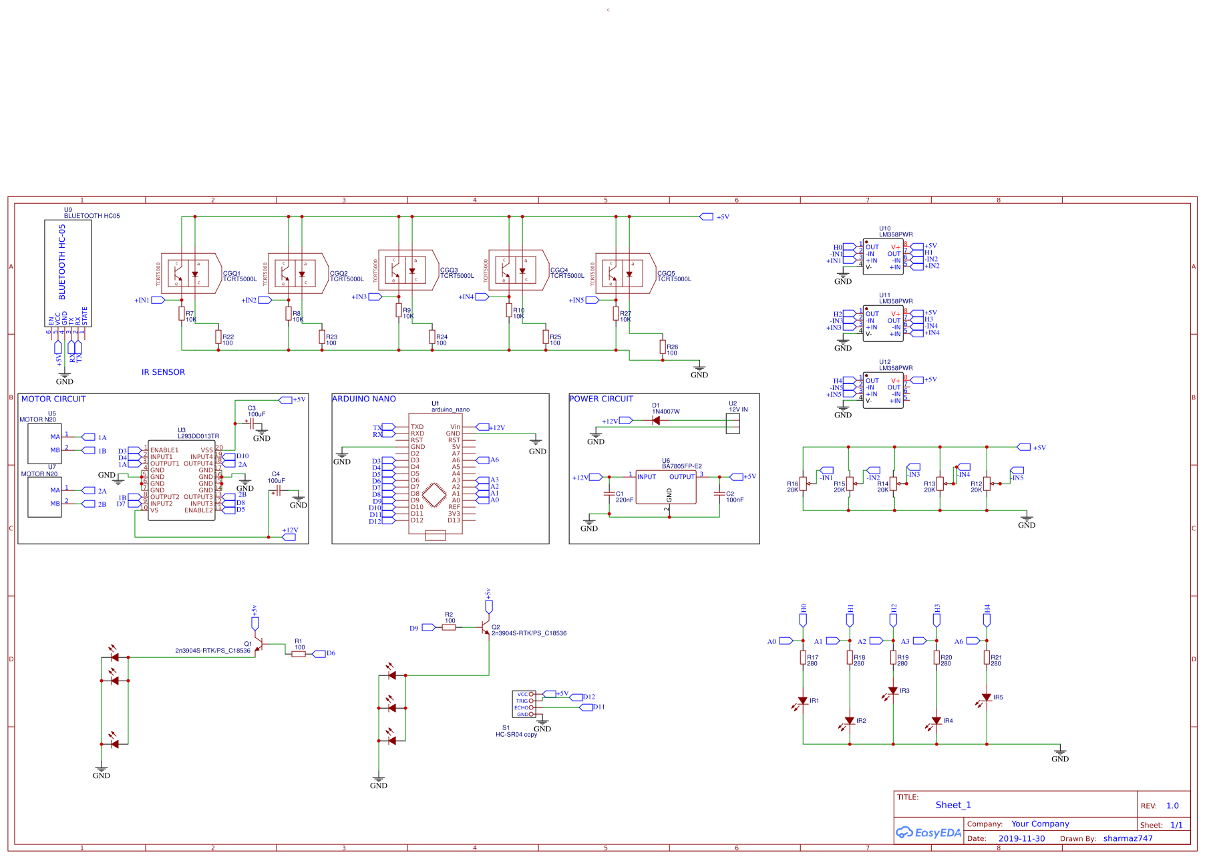Viewport: 1205px width, 859px height.
Task: Click the "2019-11-30" date value
Action: coord(1021,838)
